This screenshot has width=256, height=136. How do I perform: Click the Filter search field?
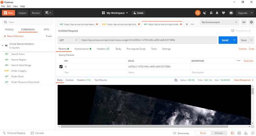coord(28,22)
